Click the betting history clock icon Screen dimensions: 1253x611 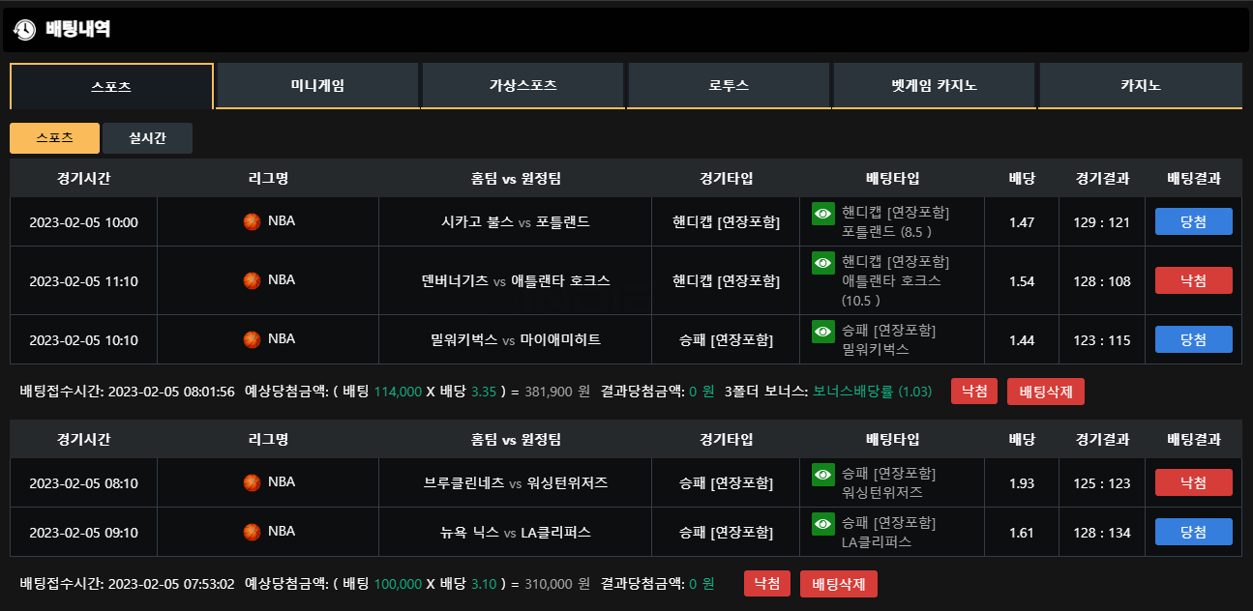(24, 30)
